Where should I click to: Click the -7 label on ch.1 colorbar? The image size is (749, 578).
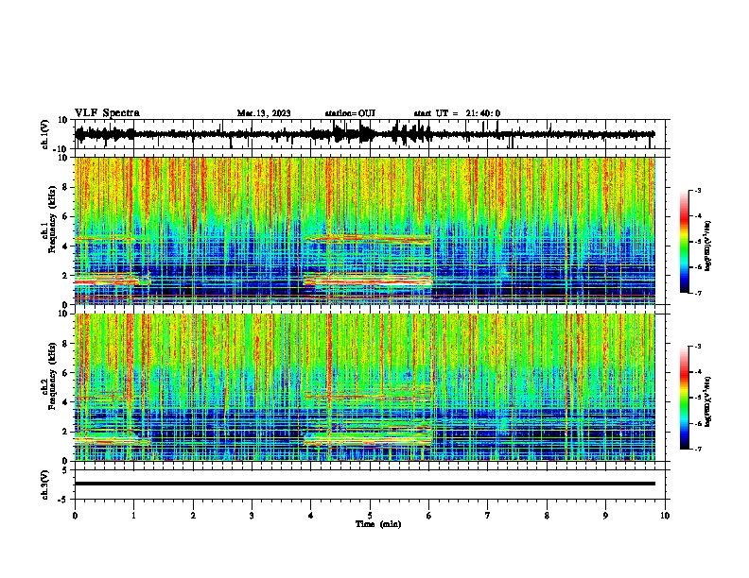pyautogui.click(x=698, y=293)
